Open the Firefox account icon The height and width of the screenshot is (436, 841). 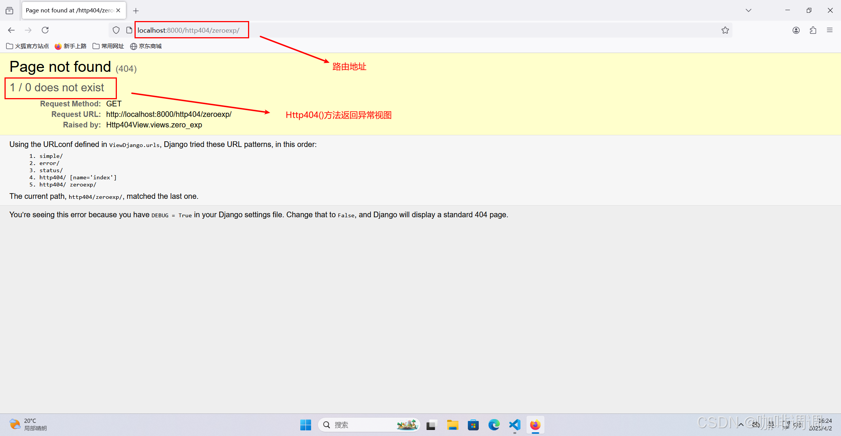(796, 30)
